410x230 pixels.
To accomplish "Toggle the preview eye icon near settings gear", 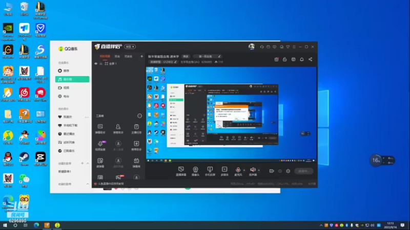I will [x=280, y=171].
